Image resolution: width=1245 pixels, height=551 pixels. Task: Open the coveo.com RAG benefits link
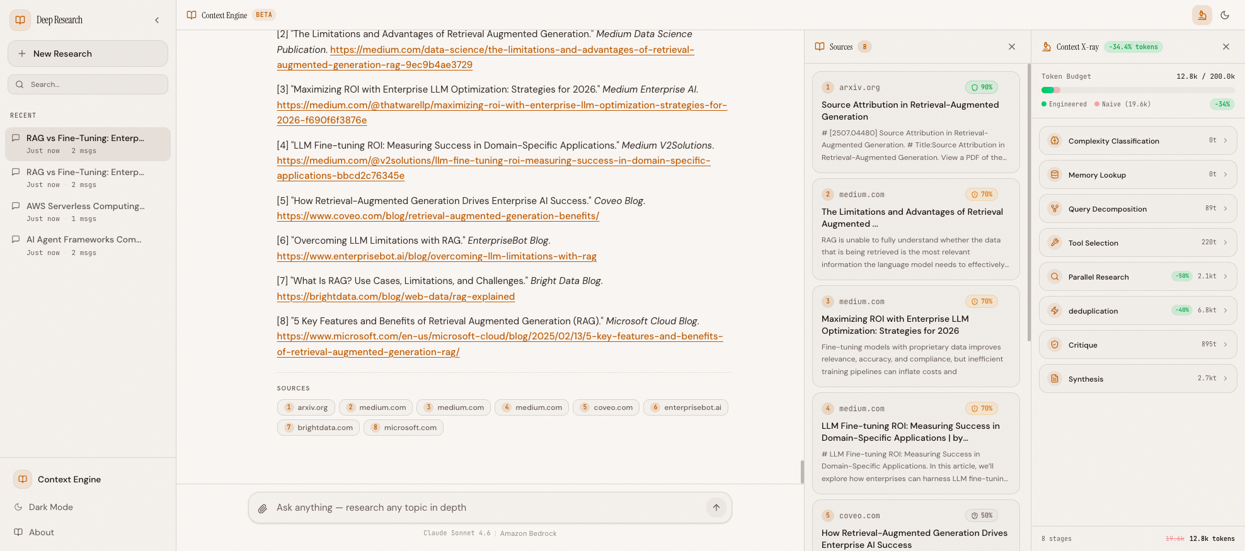[x=438, y=216]
